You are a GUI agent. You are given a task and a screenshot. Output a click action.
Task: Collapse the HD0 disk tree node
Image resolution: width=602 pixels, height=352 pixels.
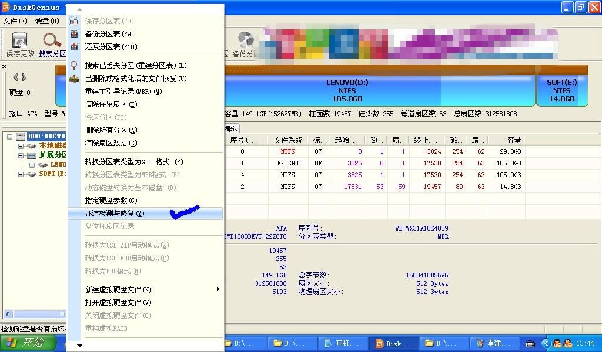9,136
